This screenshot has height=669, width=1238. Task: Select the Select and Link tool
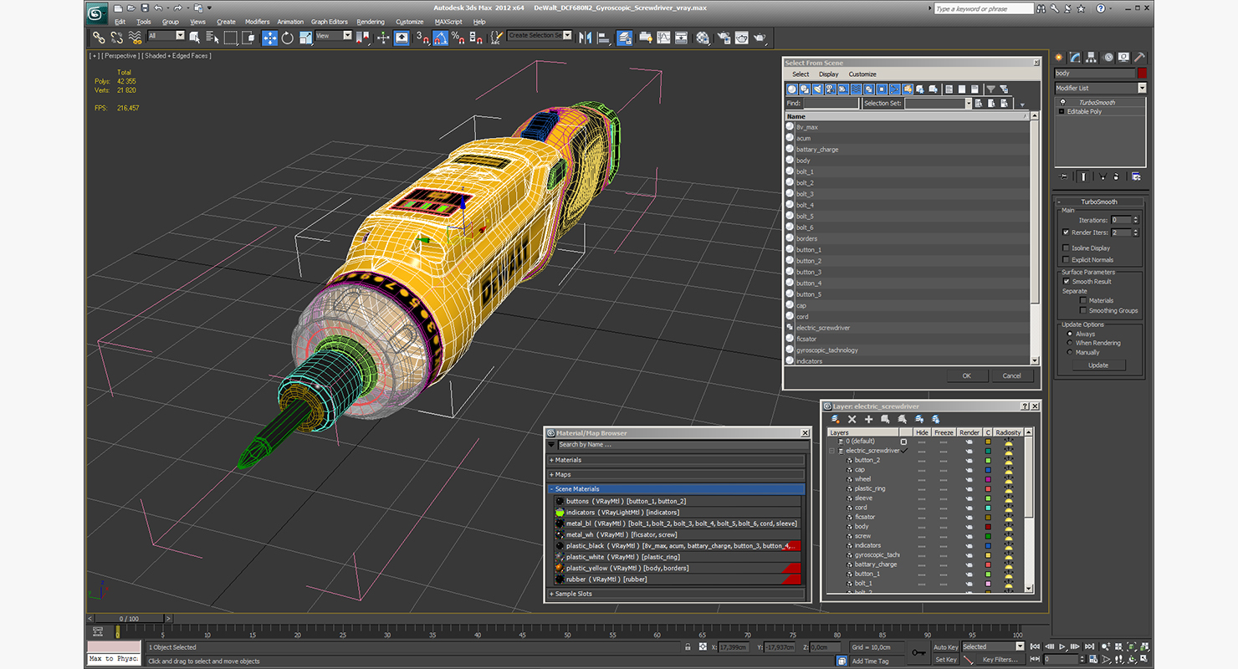pos(99,38)
